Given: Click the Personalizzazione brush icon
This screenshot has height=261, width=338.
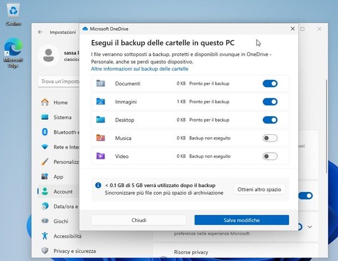Looking at the screenshot, I should point(45,162).
